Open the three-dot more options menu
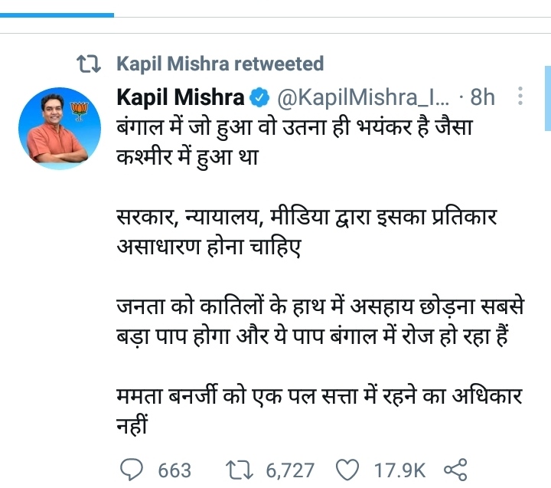This screenshot has width=551, height=488. point(520,97)
